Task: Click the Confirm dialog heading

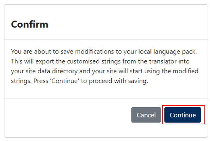Action: click(x=30, y=25)
